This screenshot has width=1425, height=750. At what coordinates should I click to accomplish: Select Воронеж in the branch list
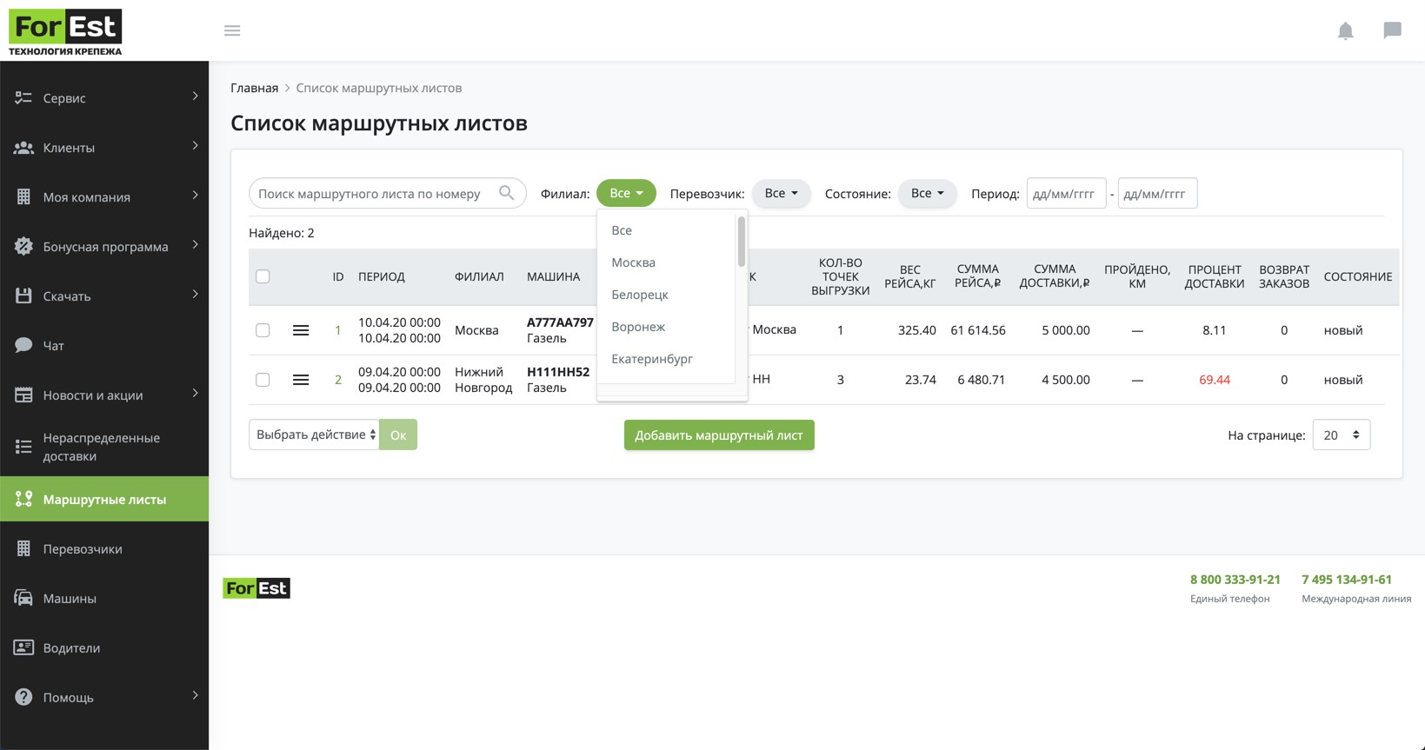pyautogui.click(x=666, y=327)
